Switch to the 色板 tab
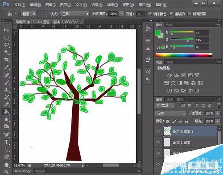Image resolution: width=223 pixels, height=175 pixels. [169, 25]
